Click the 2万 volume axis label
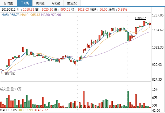This screenshot has height=113, width=165. point(154,106)
